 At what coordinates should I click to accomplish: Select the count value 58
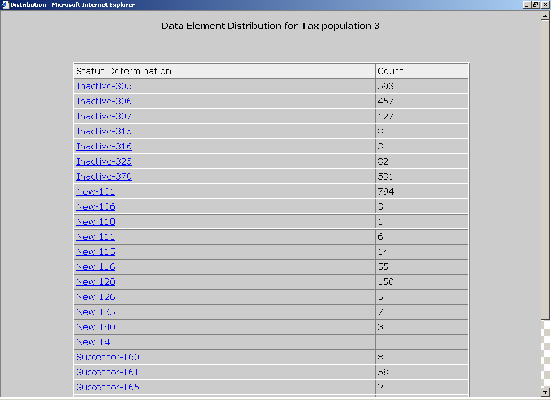coord(383,372)
